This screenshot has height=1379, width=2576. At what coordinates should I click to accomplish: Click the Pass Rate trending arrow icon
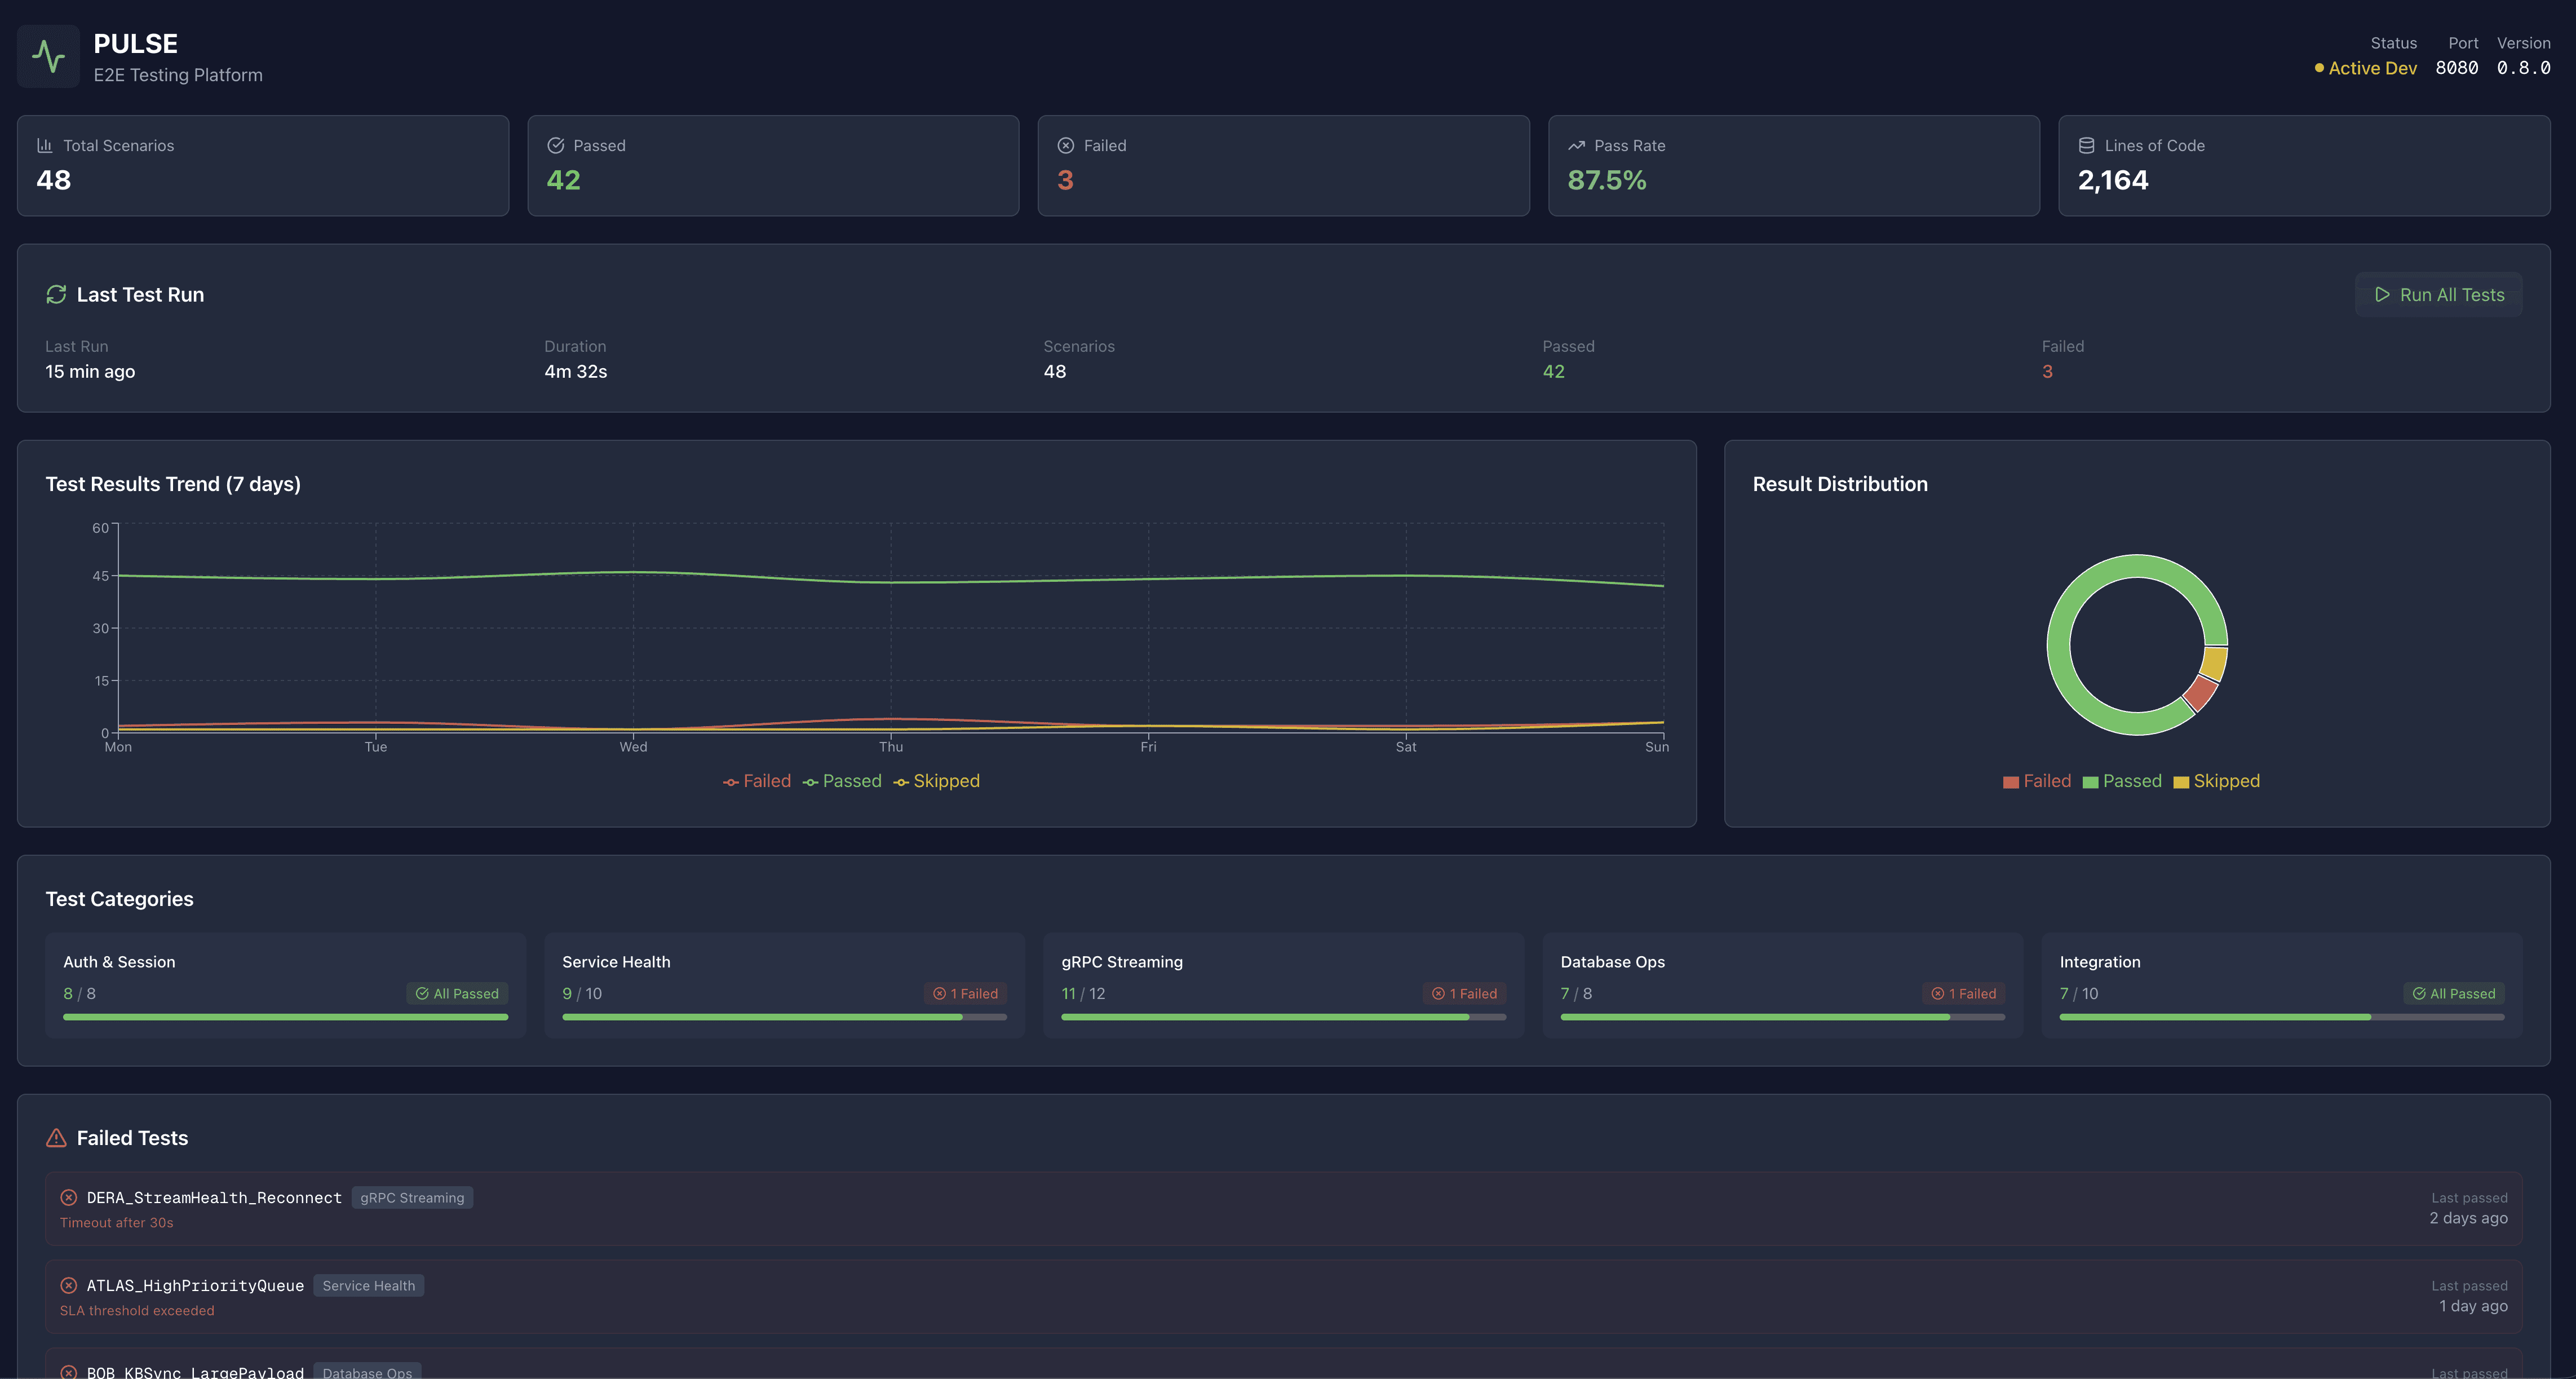tap(1576, 146)
